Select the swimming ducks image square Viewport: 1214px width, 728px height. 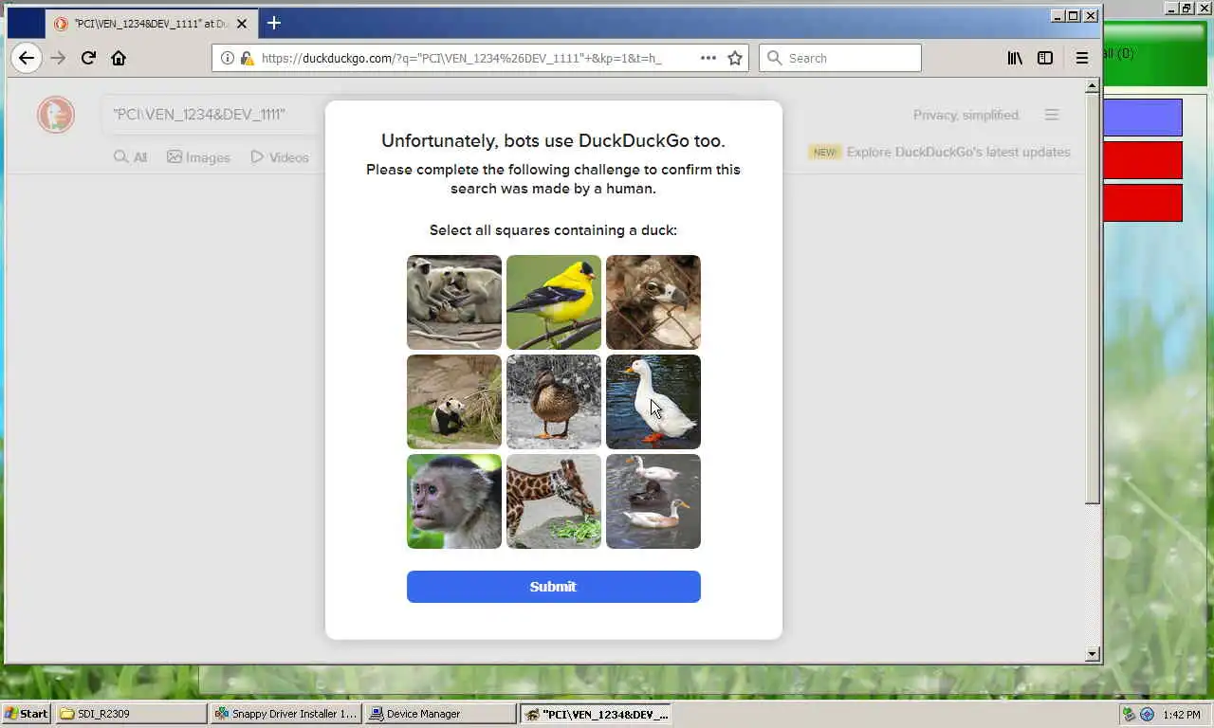tap(653, 501)
